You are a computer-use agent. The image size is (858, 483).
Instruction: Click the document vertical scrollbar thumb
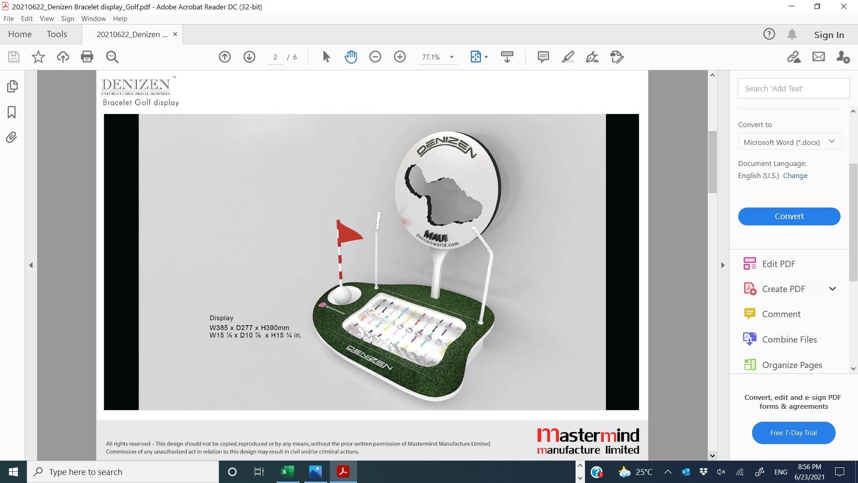(x=712, y=162)
